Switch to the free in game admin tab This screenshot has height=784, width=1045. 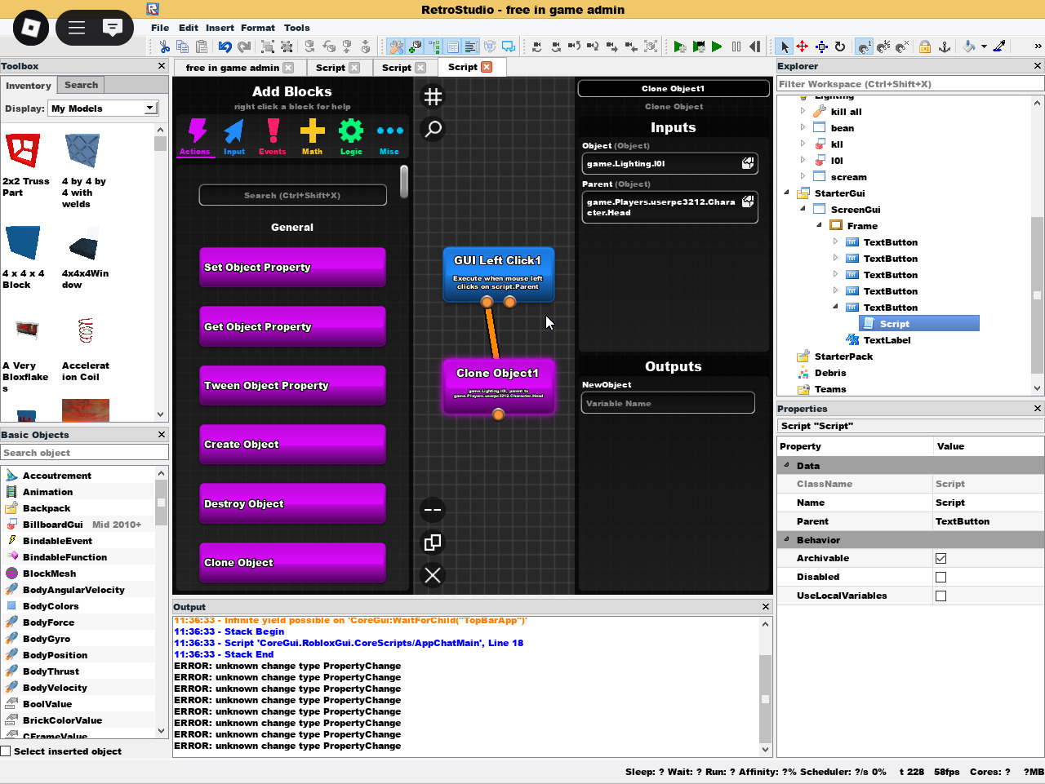tap(232, 68)
